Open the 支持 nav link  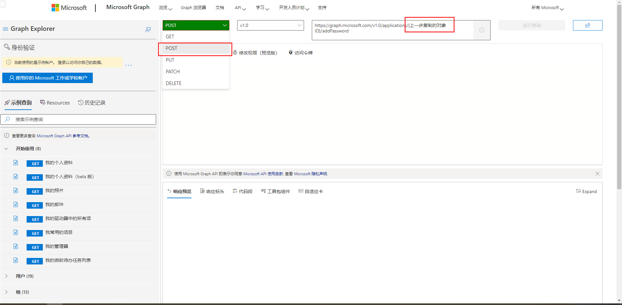(322, 8)
